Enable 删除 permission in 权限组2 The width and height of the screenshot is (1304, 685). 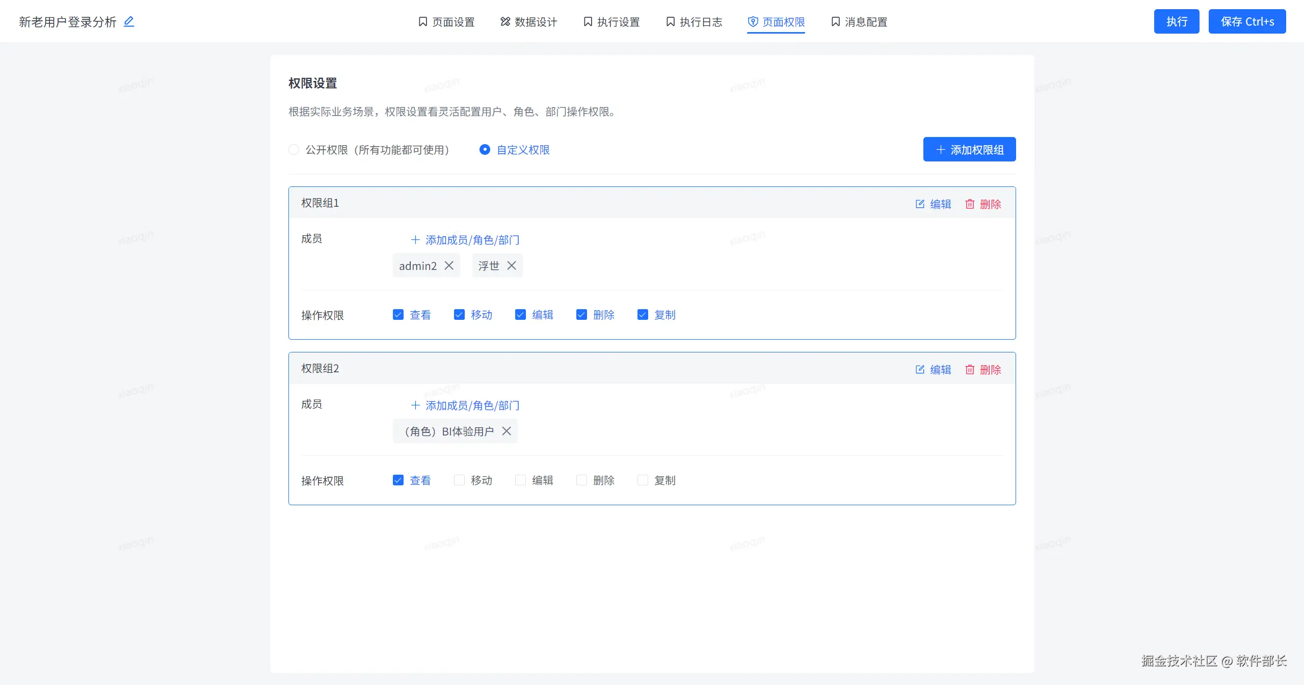[x=581, y=480]
